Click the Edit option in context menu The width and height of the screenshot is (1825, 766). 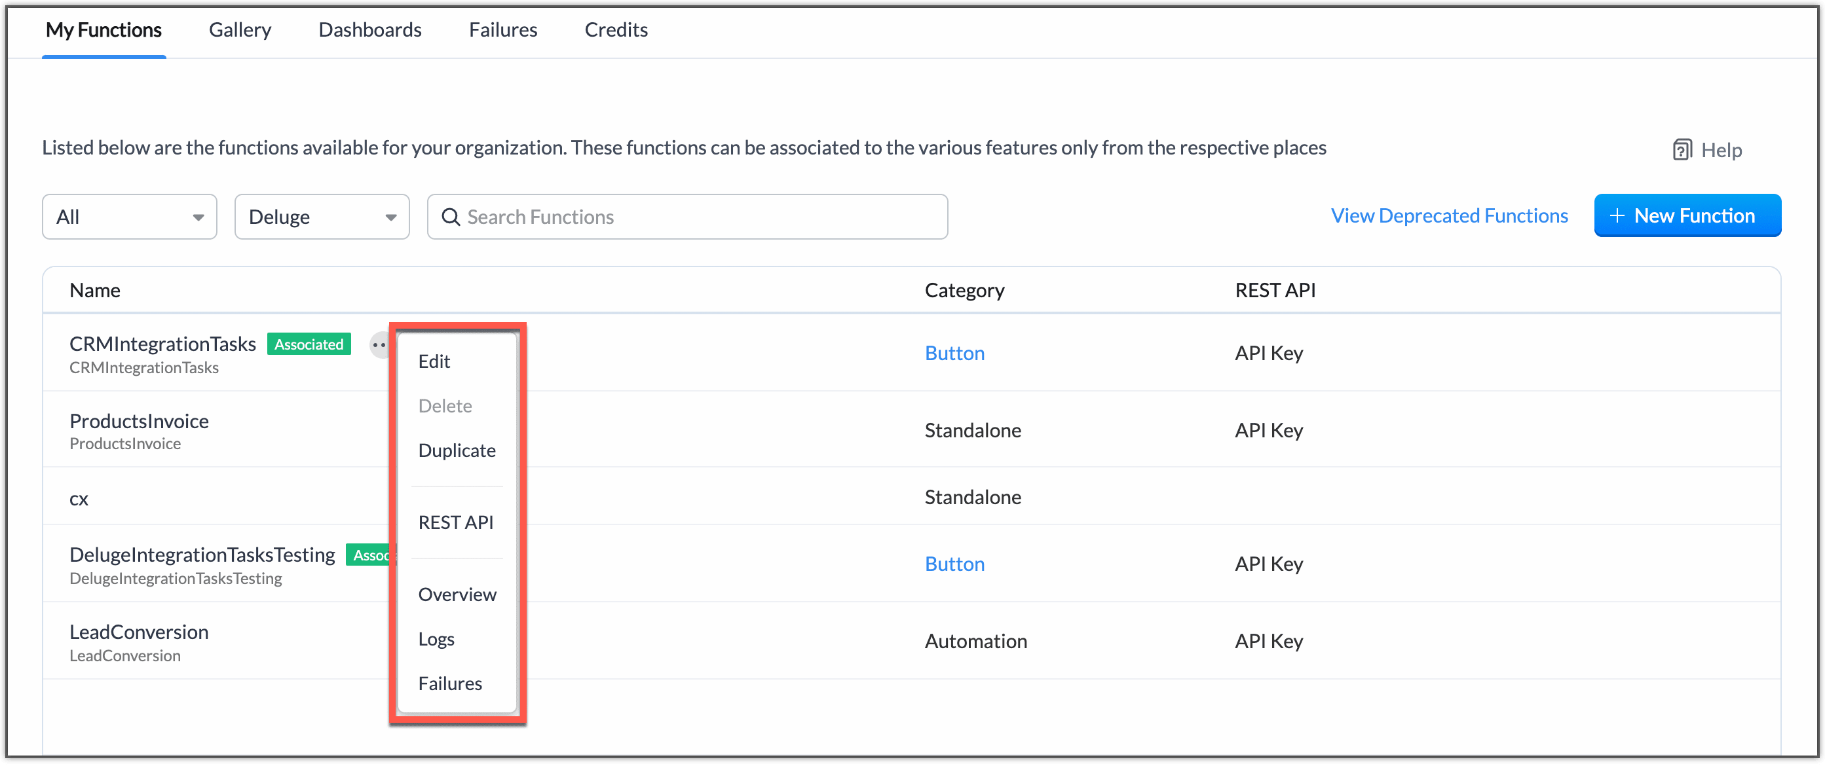[x=436, y=361]
